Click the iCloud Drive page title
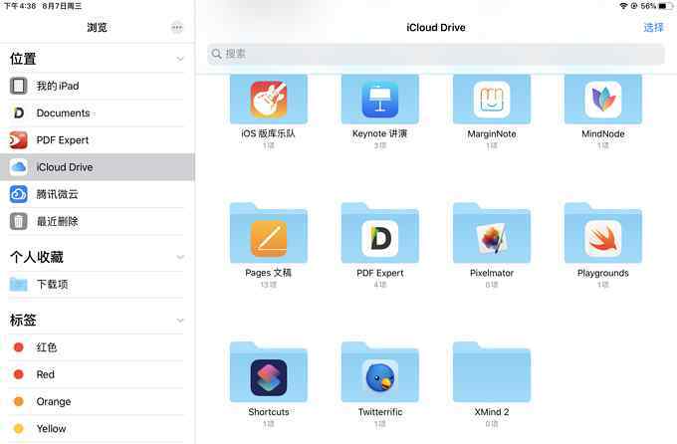This screenshot has width=677, height=444. [436, 28]
